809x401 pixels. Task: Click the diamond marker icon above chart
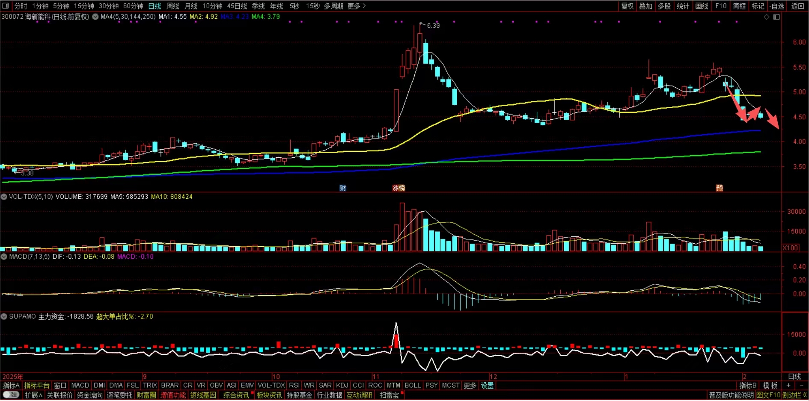point(767,17)
